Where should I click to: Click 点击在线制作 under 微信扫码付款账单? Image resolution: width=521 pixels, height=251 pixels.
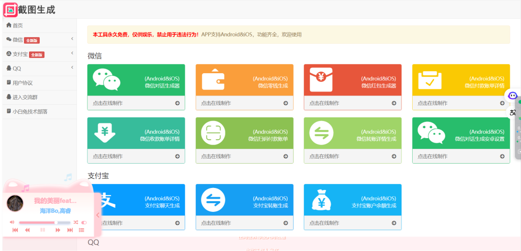(x=216, y=156)
